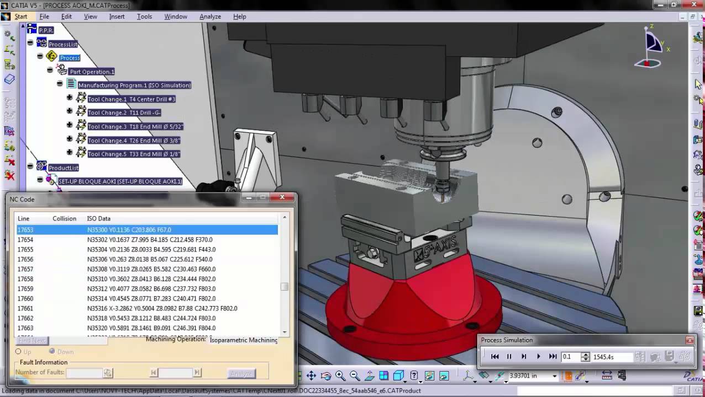Click the axis system icon in the bottom toolbar
The height and width of the screenshot is (397, 705).
tap(469, 376)
